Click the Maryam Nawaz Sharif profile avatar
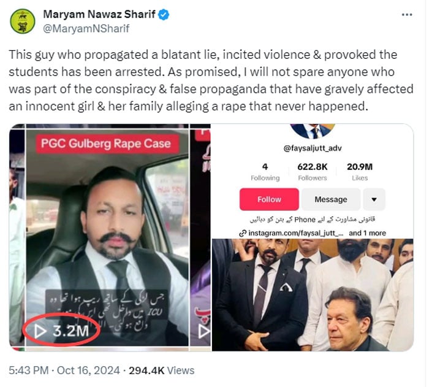The width and height of the screenshot is (429, 387). point(23,21)
